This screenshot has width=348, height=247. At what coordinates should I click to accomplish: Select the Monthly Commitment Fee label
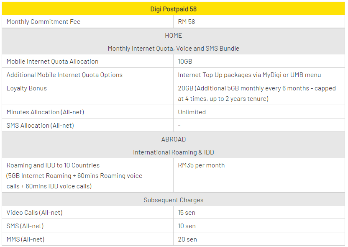[x=43, y=22]
